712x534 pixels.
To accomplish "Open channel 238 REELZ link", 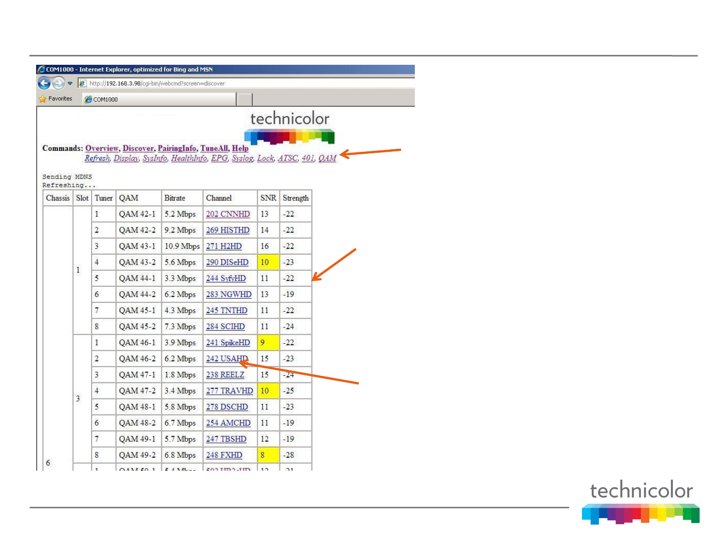I will [225, 375].
